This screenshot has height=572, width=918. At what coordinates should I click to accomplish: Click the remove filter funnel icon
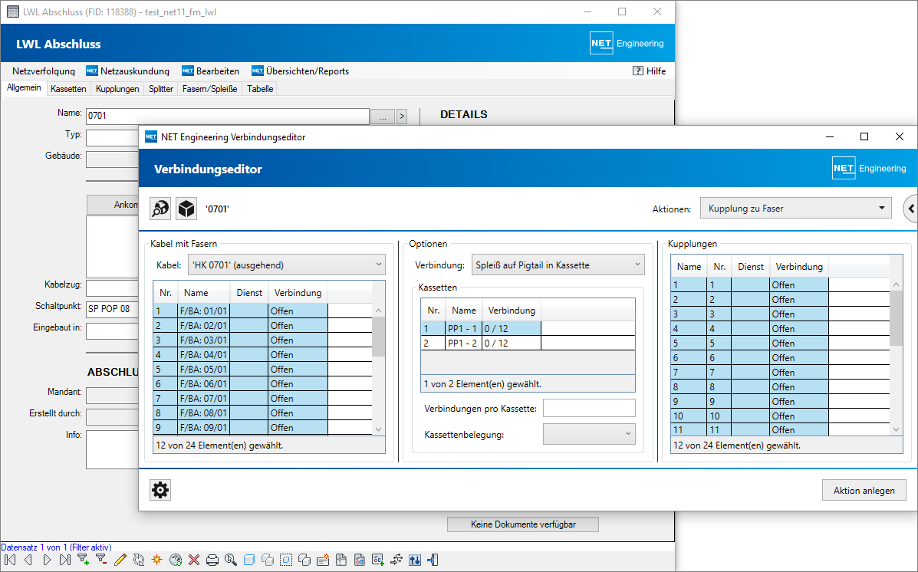101,560
